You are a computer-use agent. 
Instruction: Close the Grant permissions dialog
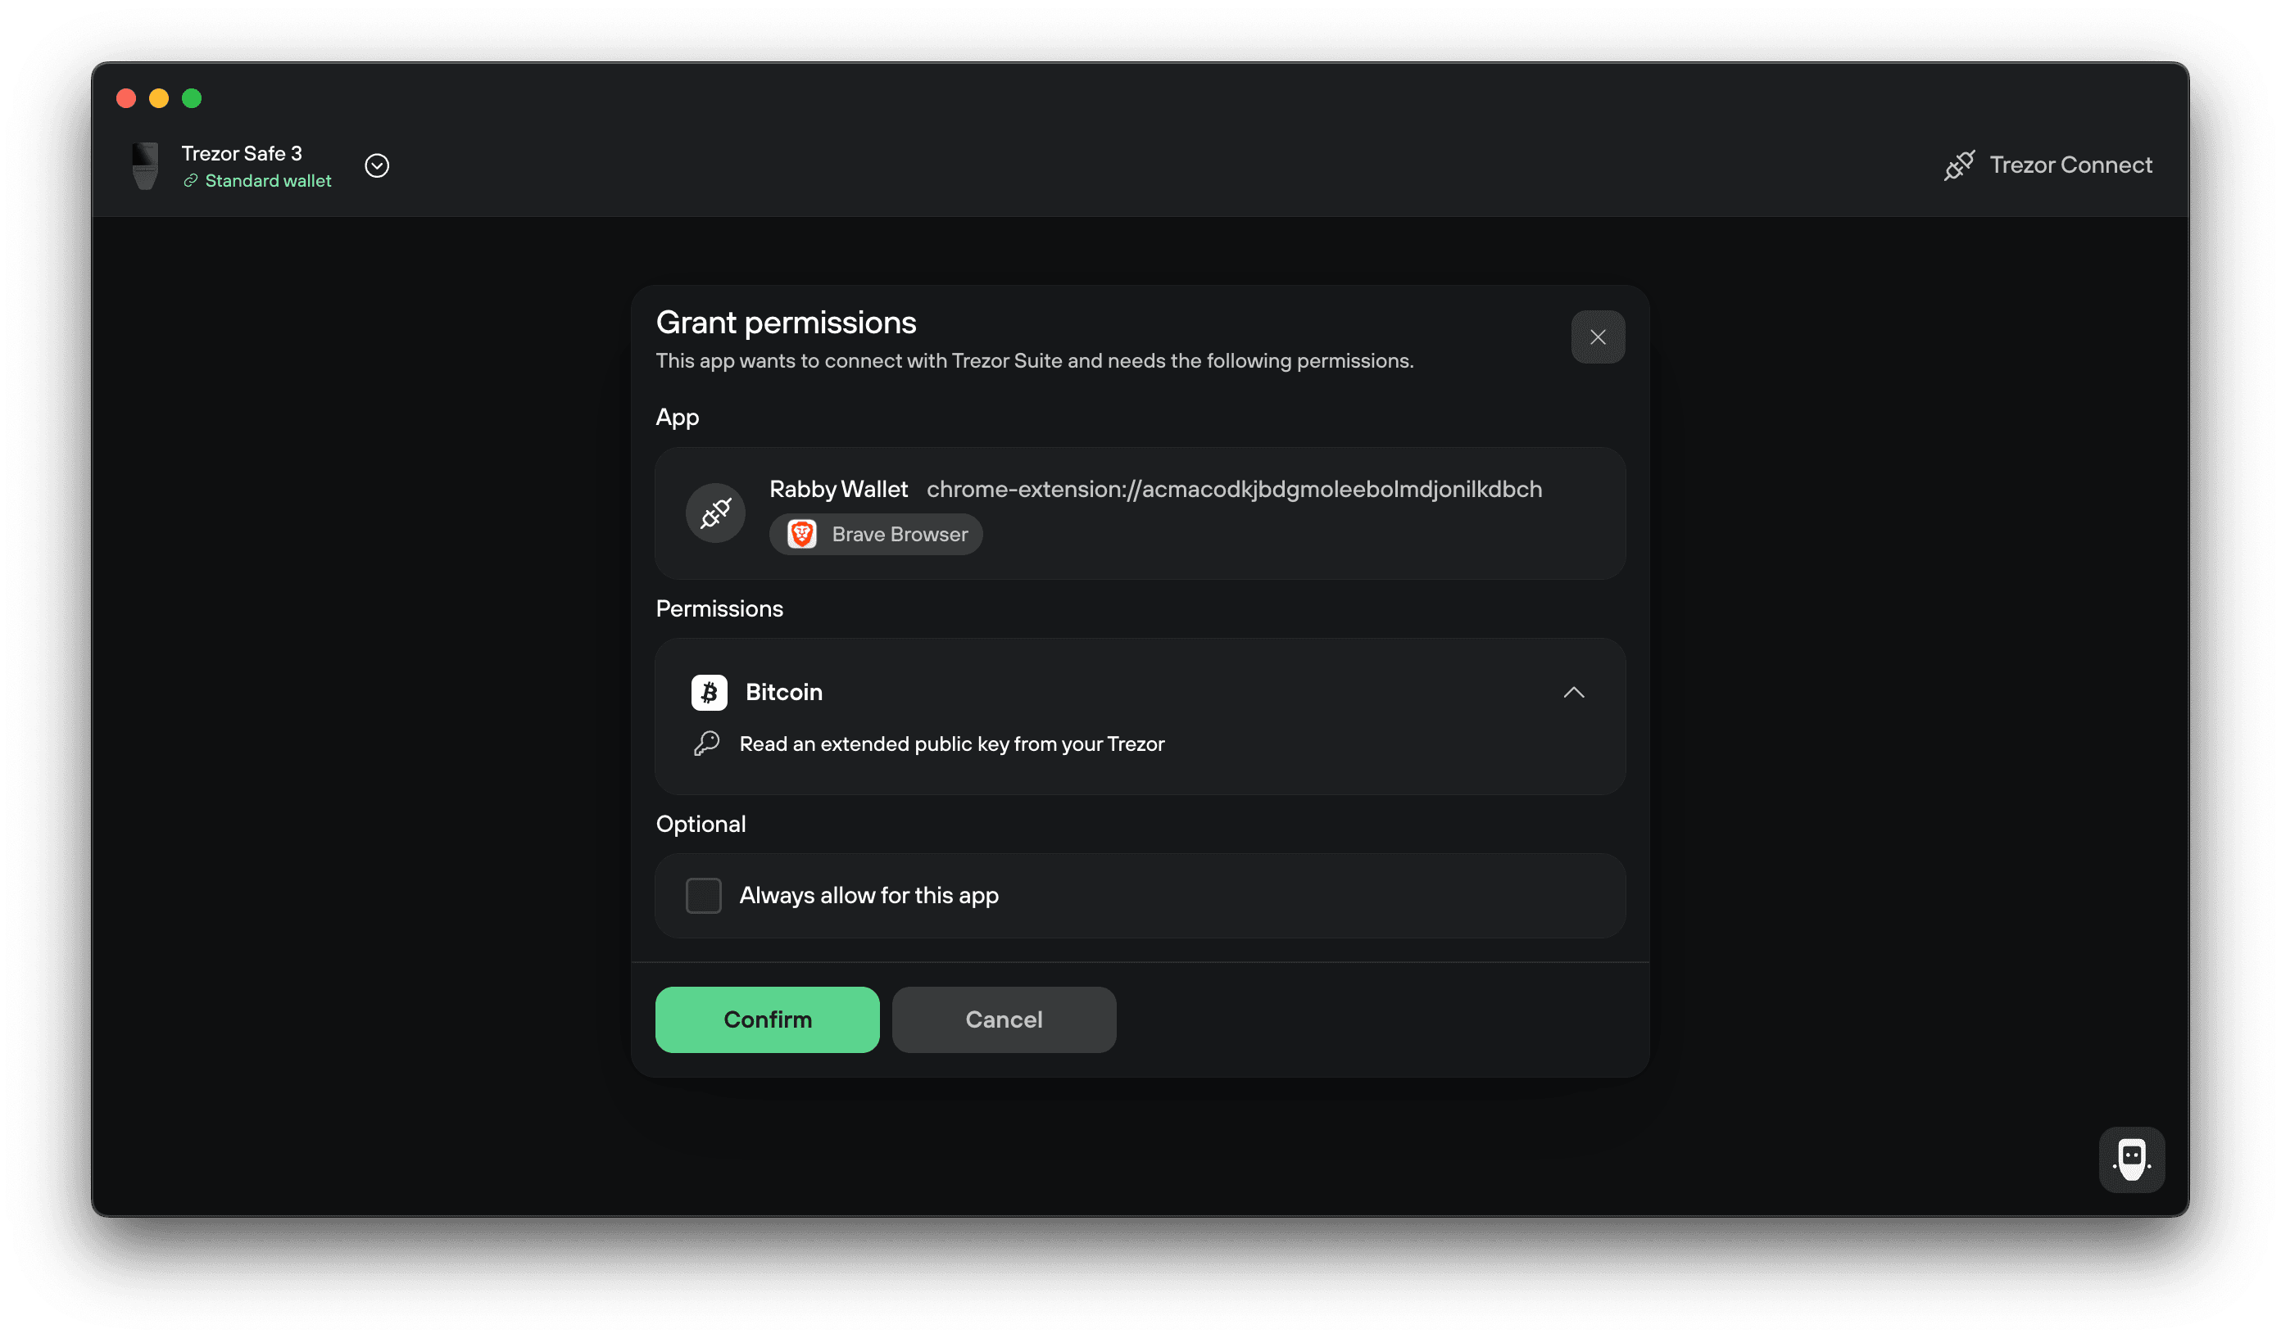click(x=1598, y=337)
